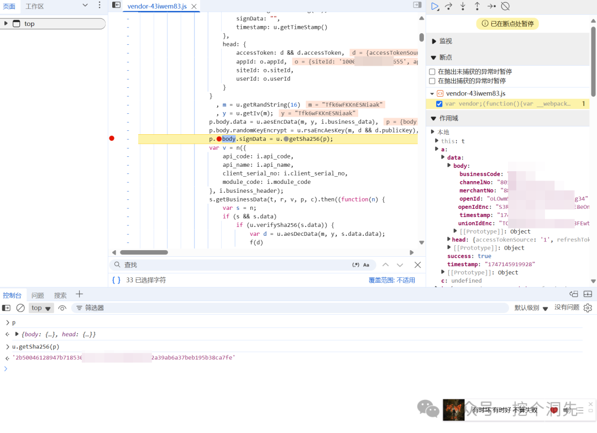Expand the 监视 watch section
597x433 pixels.
click(434, 41)
